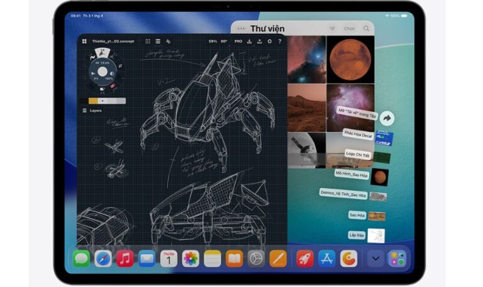This screenshot has width=483, height=287.
Task: Open the blue nebula photo thumbnail
Action: click(306, 60)
